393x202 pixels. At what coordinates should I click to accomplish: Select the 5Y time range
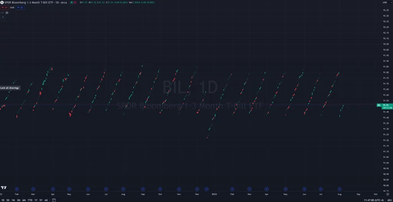[x=41, y=200]
